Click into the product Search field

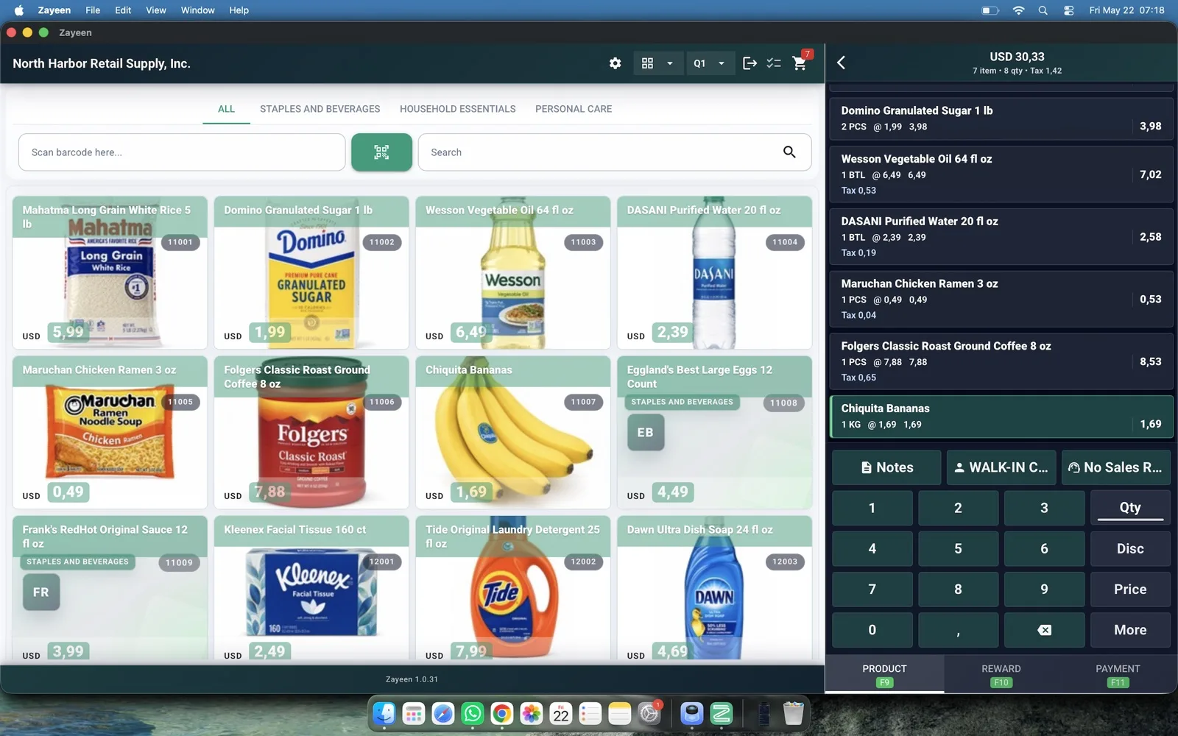615,152
